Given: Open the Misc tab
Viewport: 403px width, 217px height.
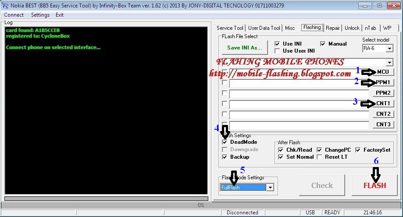Looking at the screenshot, I should coord(290,28).
